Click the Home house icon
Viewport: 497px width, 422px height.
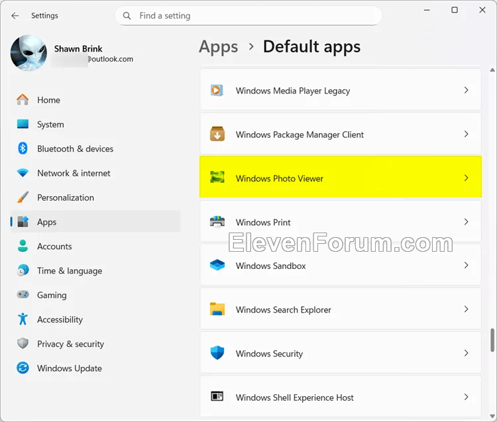23,100
